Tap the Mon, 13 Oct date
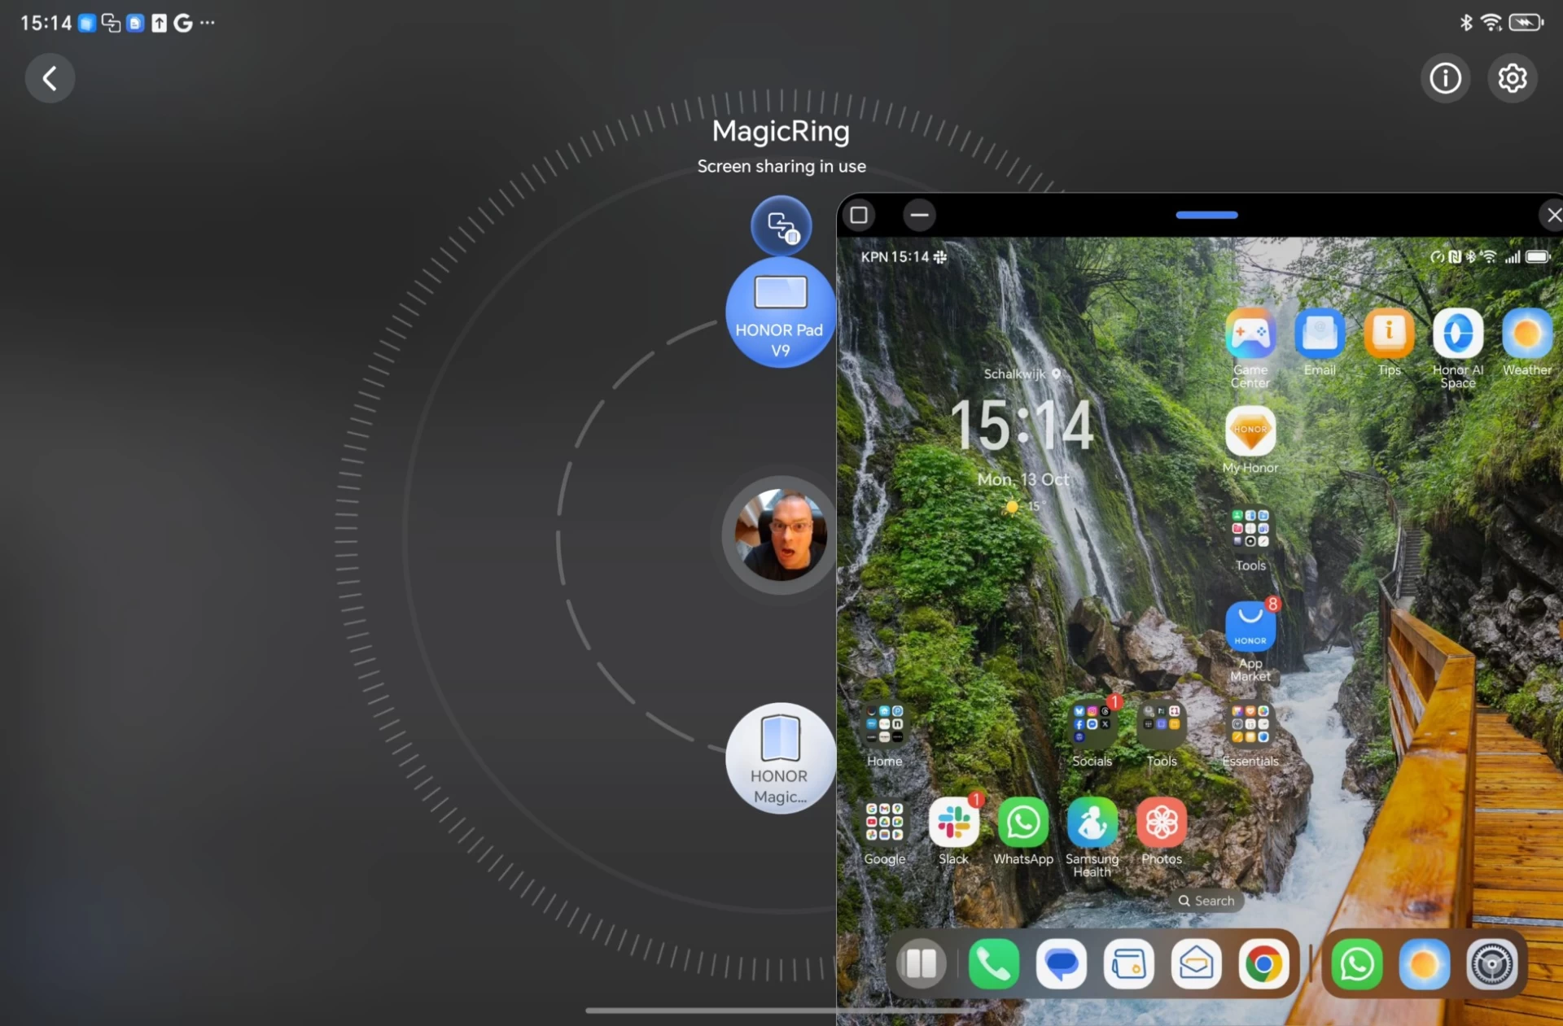This screenshot has height=1026, width=1563. [x=1023, y=479]
